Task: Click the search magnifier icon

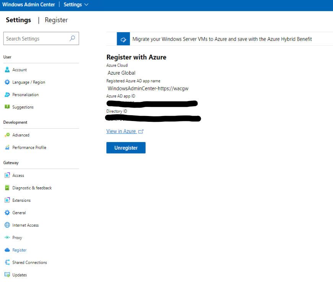Action: (x=72, y=39)
